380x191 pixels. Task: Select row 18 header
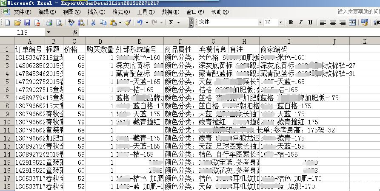pos(7,186)
